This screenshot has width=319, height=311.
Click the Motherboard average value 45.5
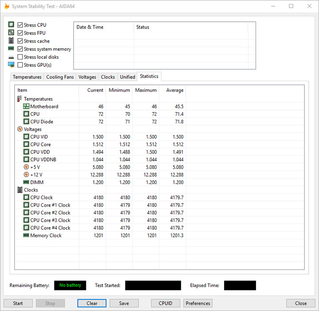179,106
